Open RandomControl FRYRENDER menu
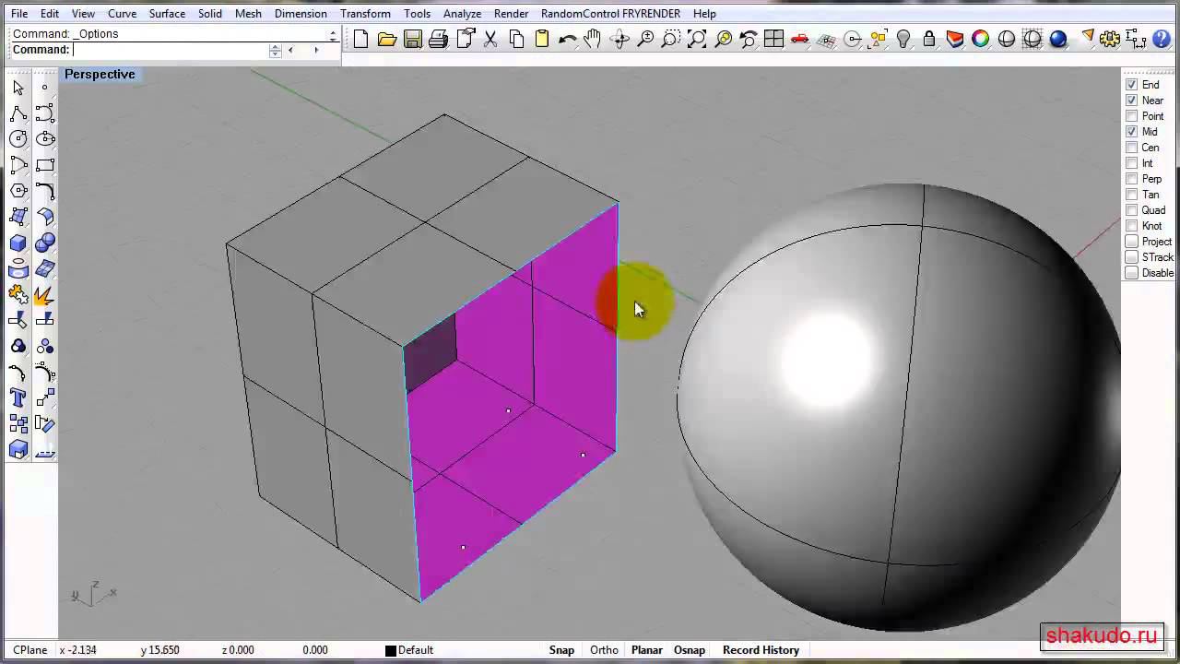Viewport: 1180px width, 664px height. click(610, 14)
